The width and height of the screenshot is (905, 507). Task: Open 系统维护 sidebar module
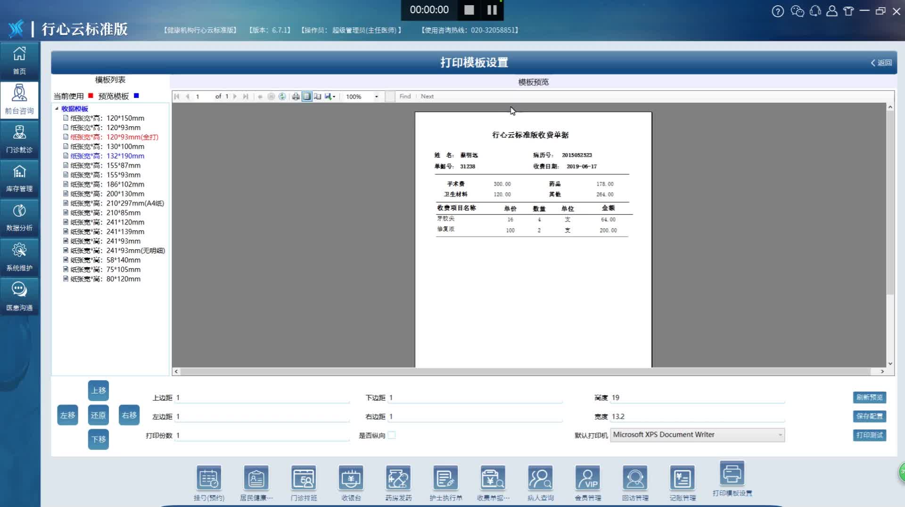pyautogui.click(x=19, y=257)
